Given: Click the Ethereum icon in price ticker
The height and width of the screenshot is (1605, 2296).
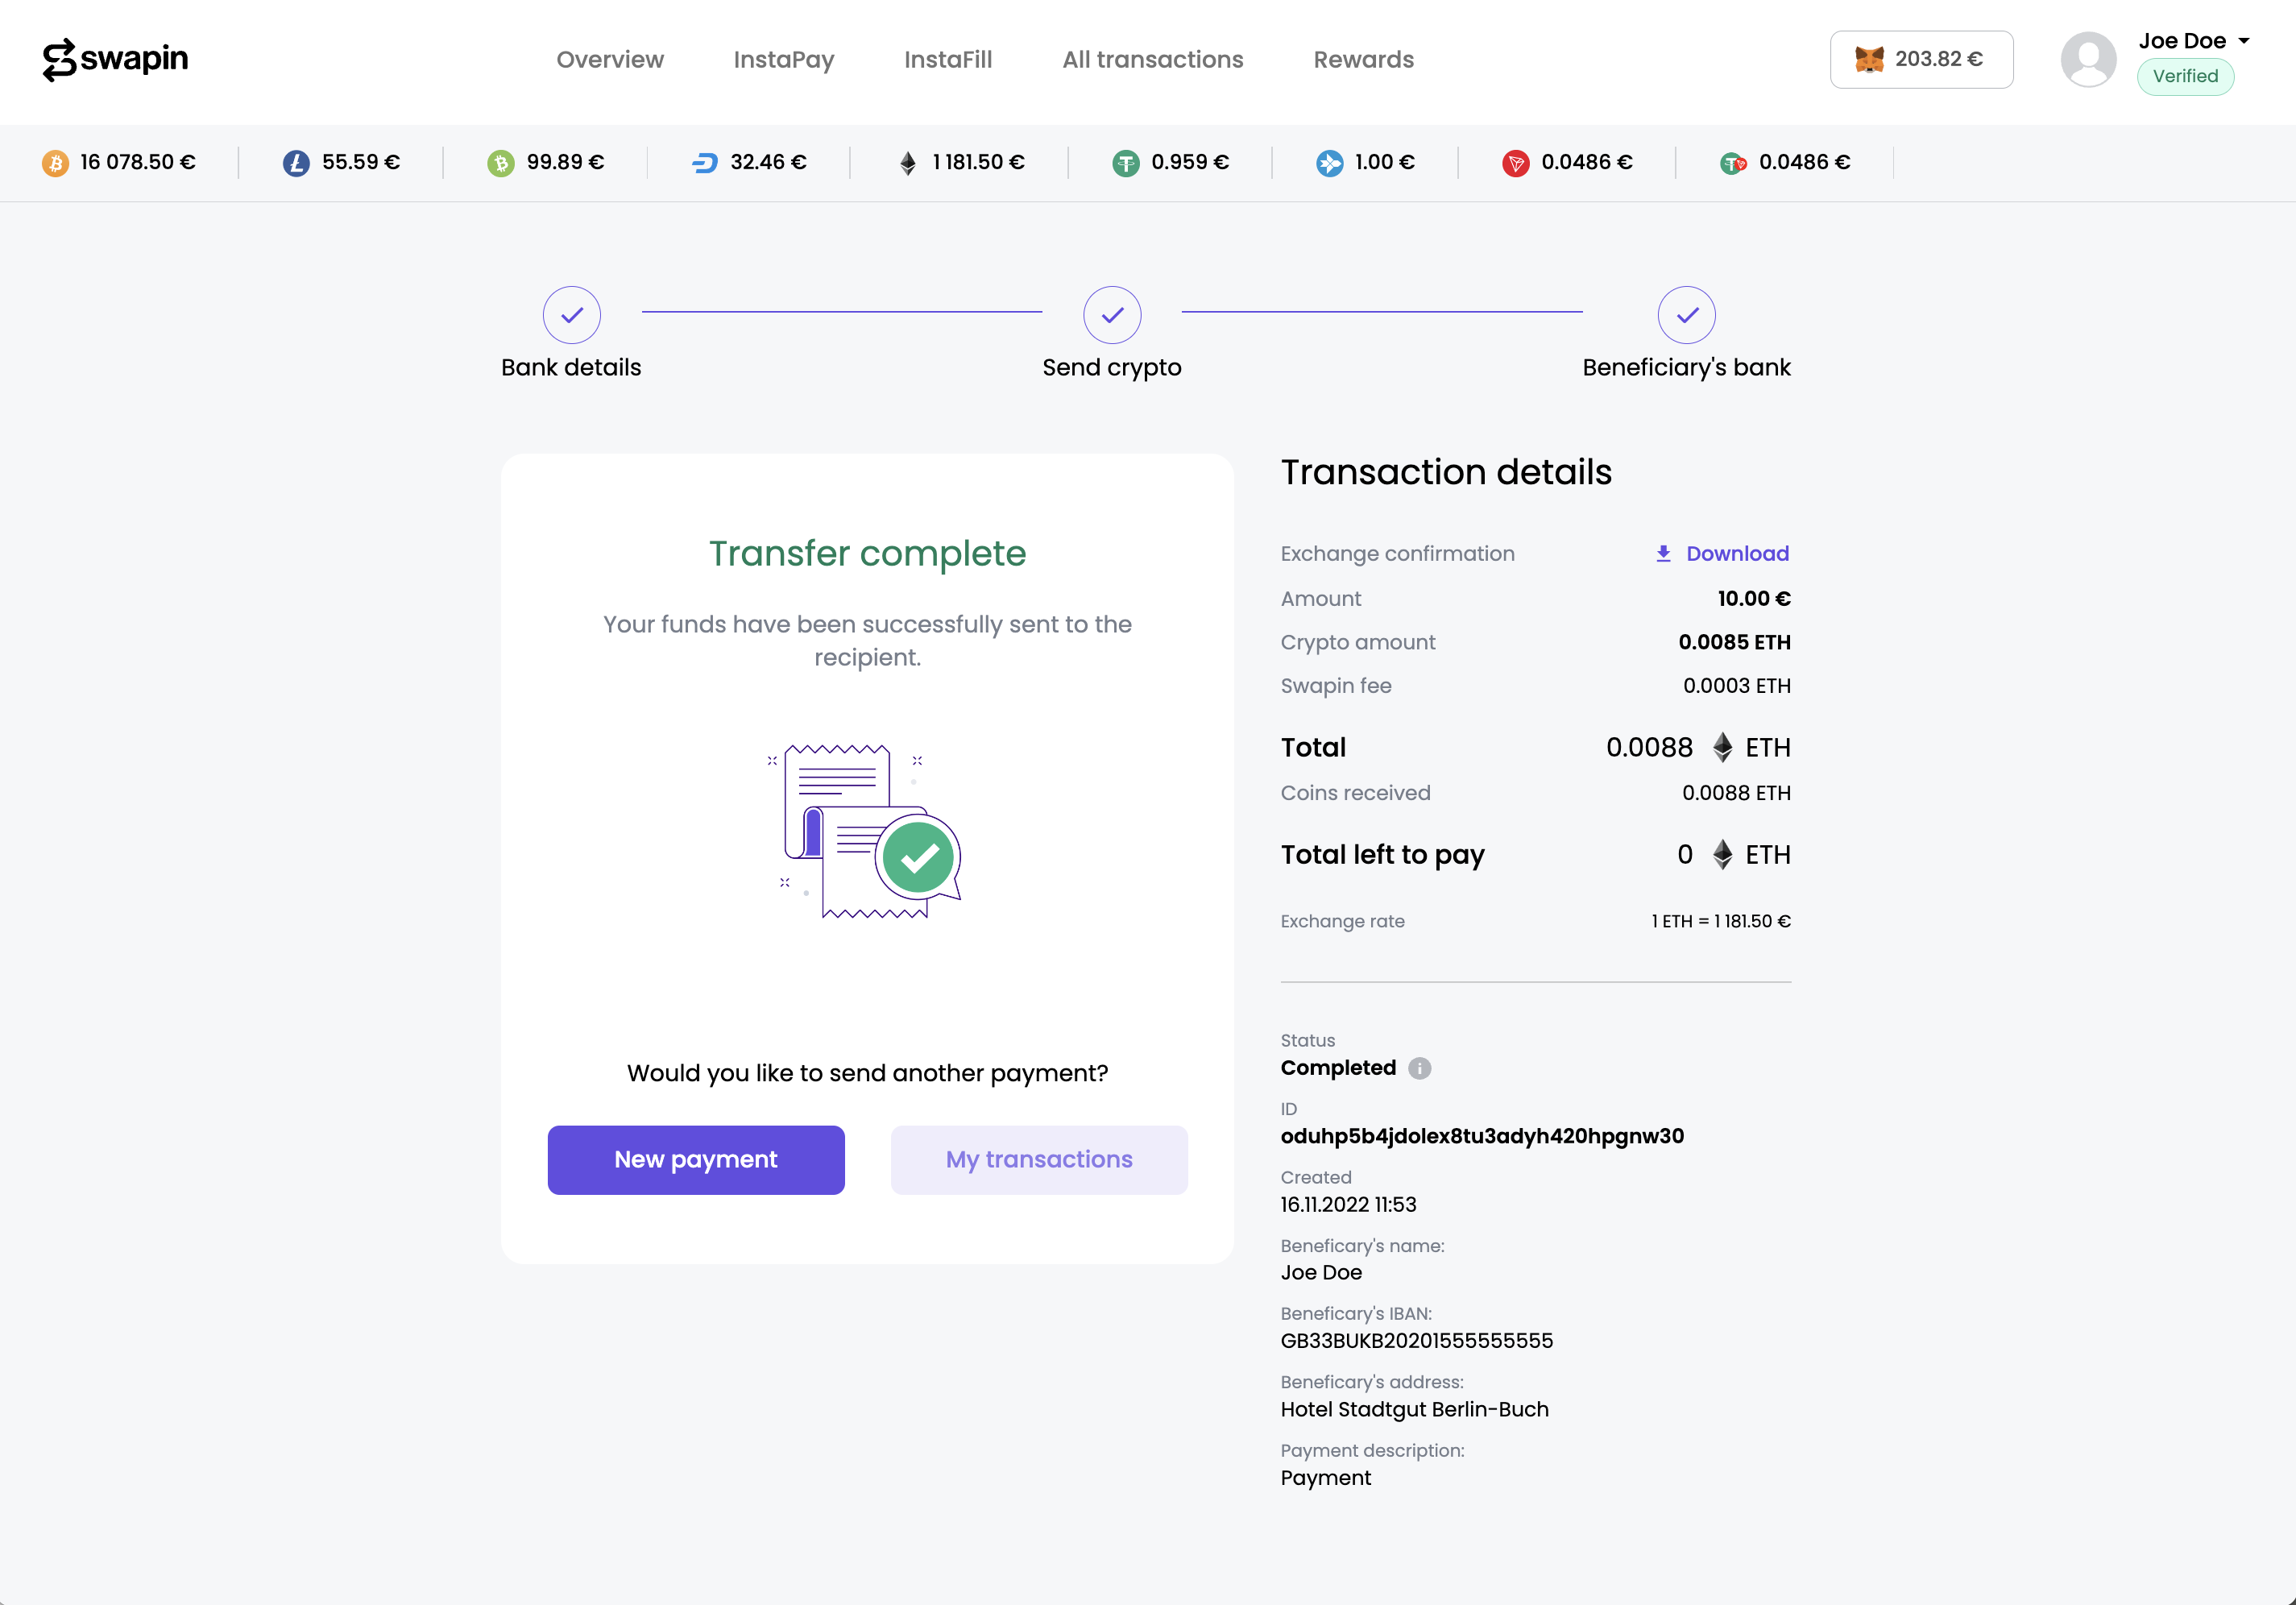Looking at the screenshot, I should click(908, 163).
